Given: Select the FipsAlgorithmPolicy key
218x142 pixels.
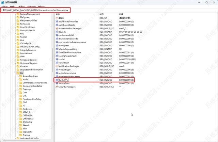Looking at the screenshot, I should [32, 99].
